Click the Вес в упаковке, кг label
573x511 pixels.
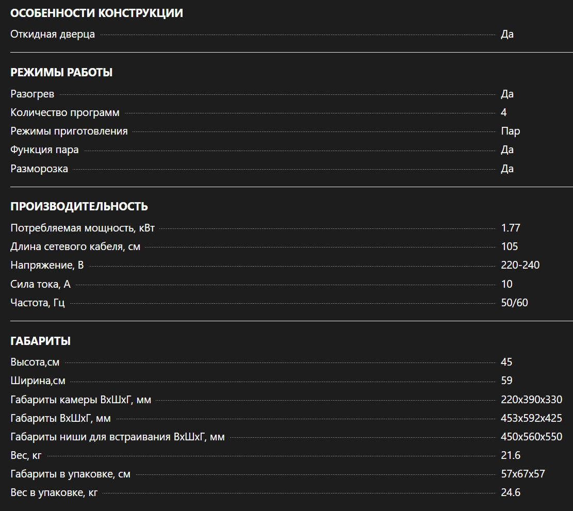pos(54,492)
